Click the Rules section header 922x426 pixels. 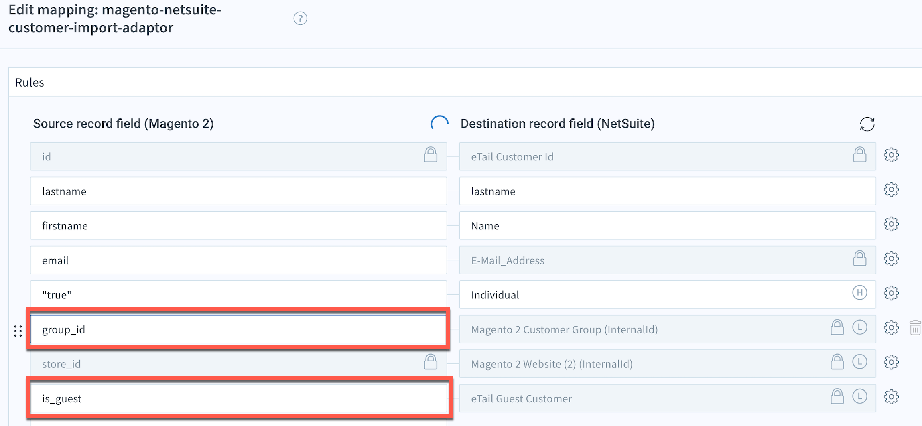(29, 82)
